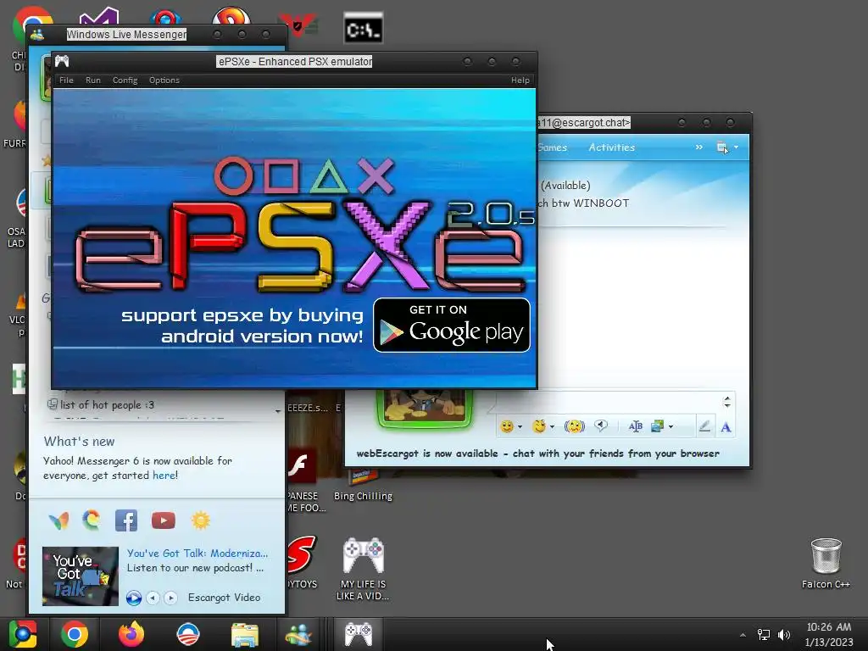
Task: Open the MY LIFE IS LIKE A VID... desktop shortcut
Action: pos(363,569)
